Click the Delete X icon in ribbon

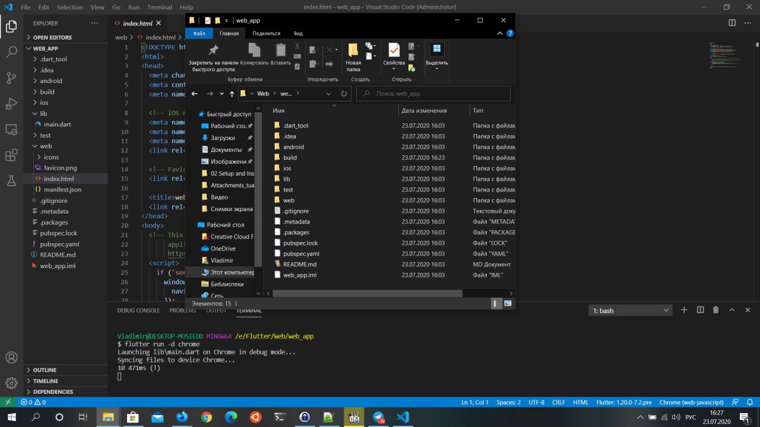point(328,50)
